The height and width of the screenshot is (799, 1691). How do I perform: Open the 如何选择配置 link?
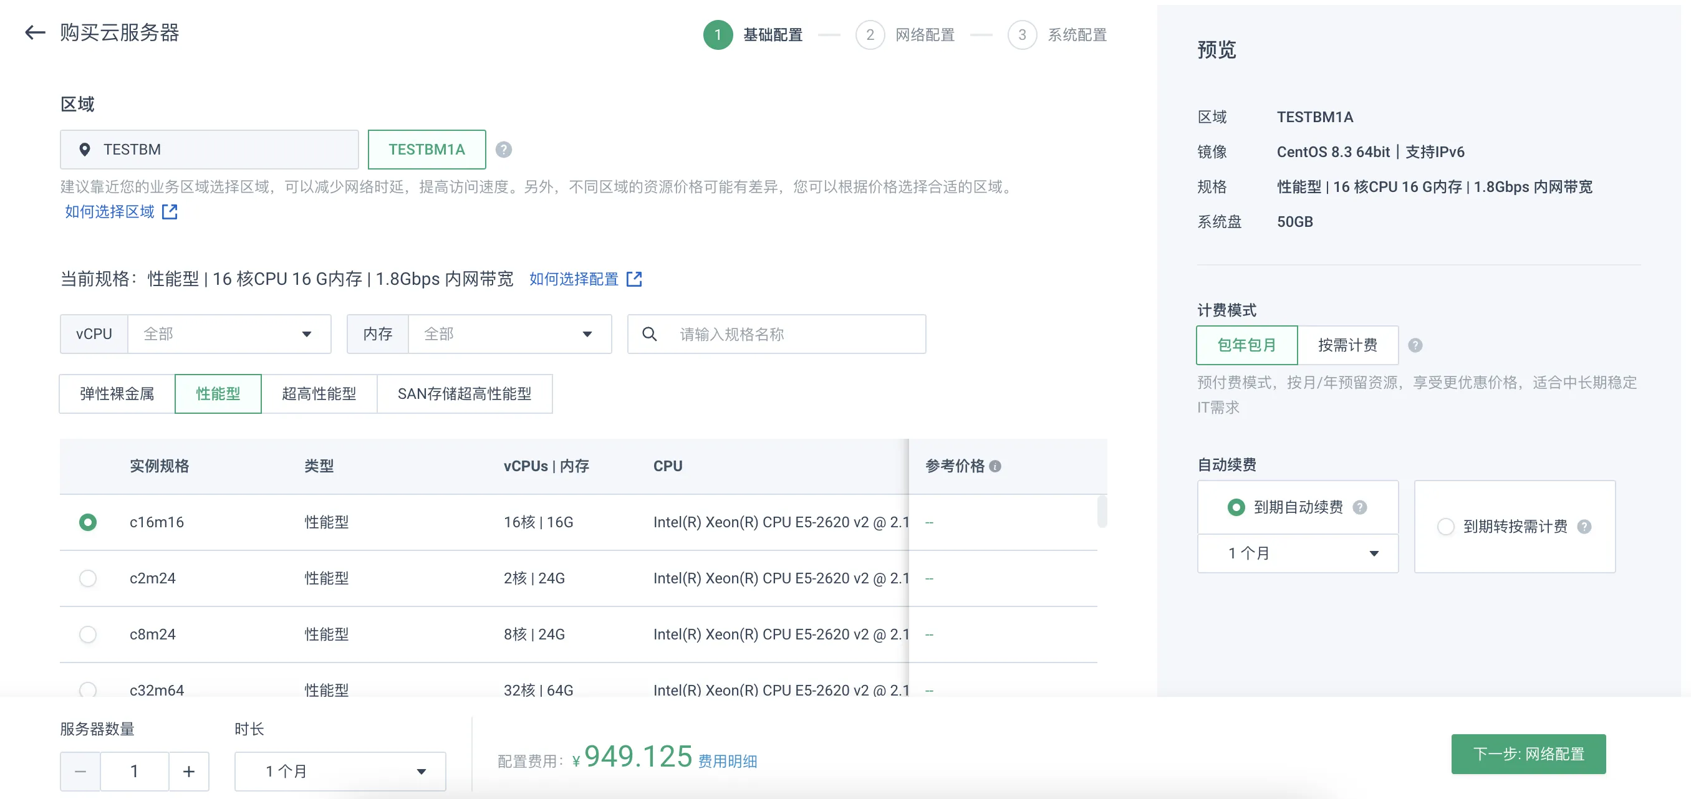point(574,279)
